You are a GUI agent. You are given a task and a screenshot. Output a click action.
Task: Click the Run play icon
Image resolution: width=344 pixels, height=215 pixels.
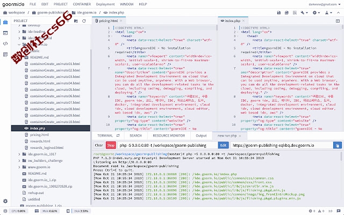pyautogui.click(x=314, y=13)
